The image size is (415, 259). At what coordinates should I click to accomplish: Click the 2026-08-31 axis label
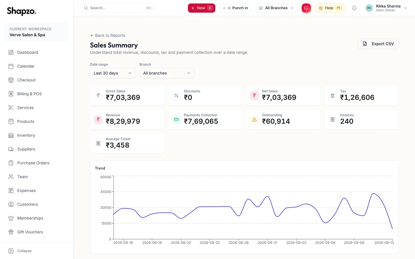pyautogui.click(x=267, y=243)
